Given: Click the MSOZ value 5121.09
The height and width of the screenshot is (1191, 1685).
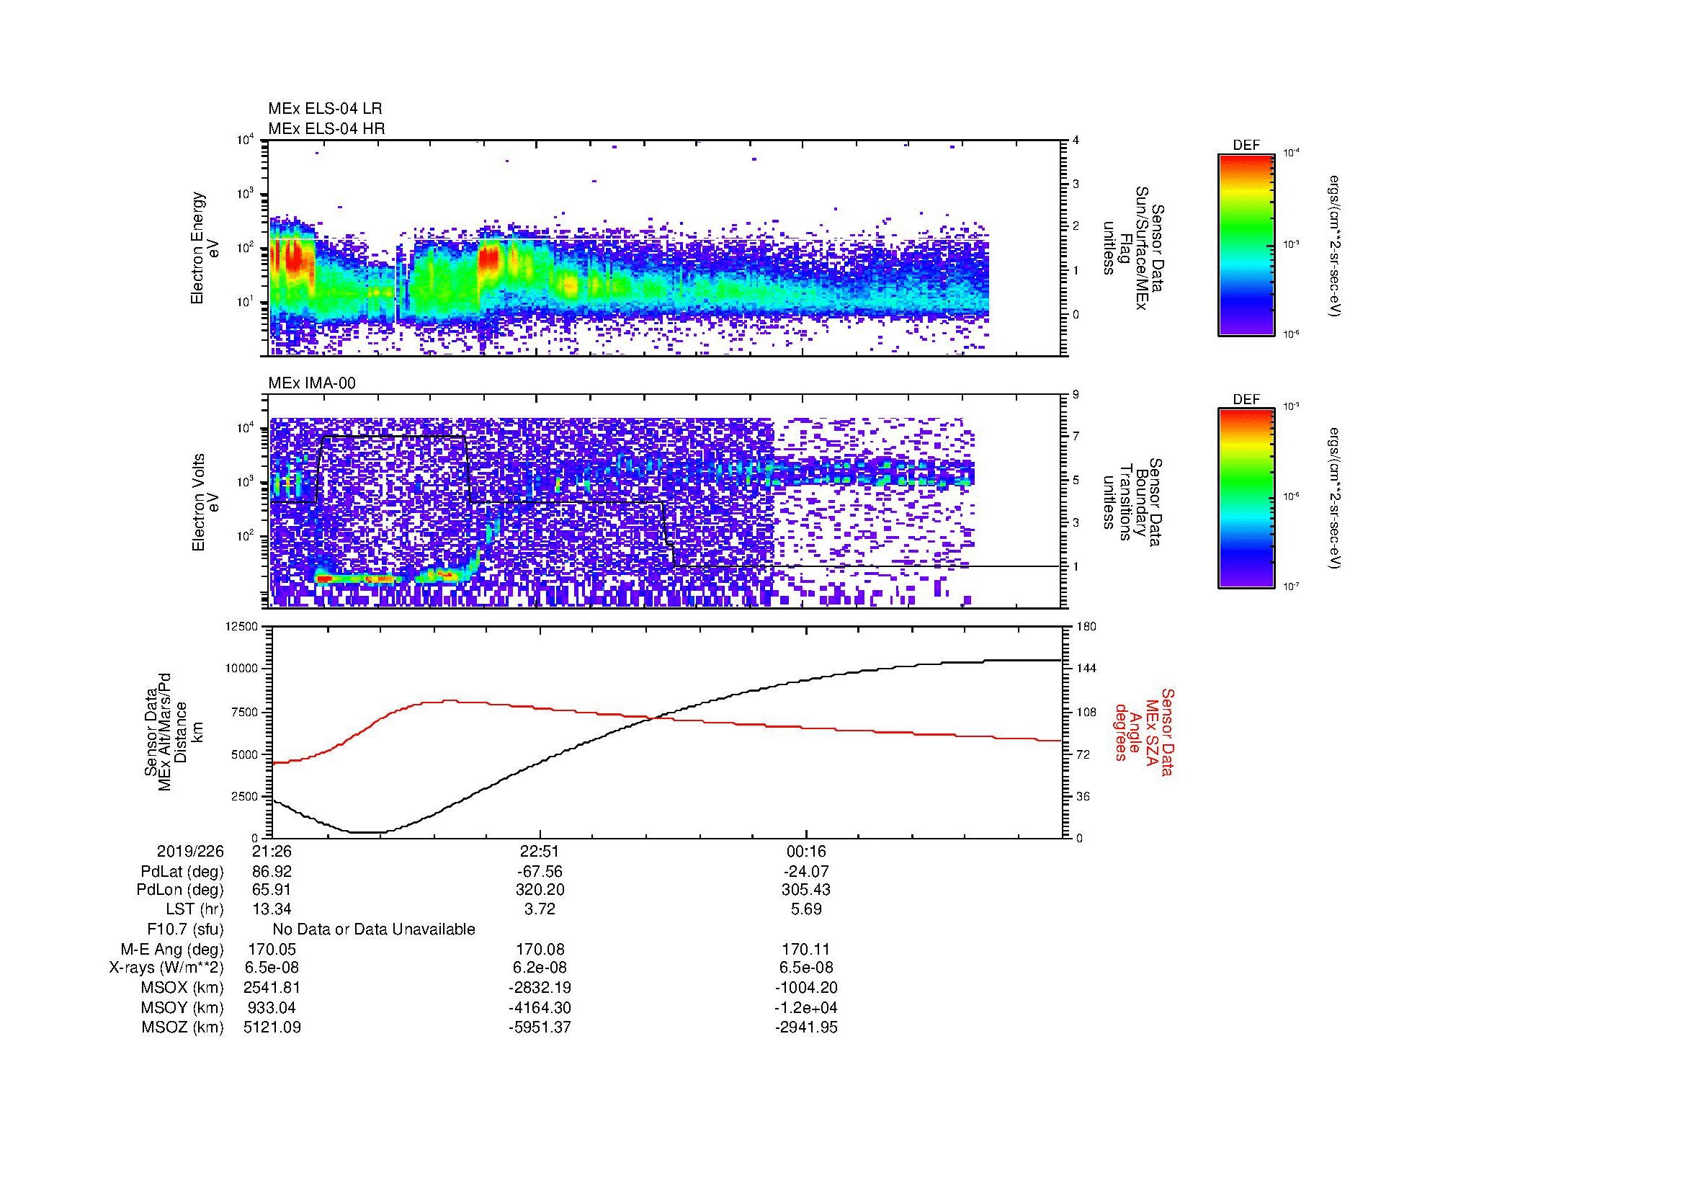Looking at the screenshot, I should (x=272, y=1027).
